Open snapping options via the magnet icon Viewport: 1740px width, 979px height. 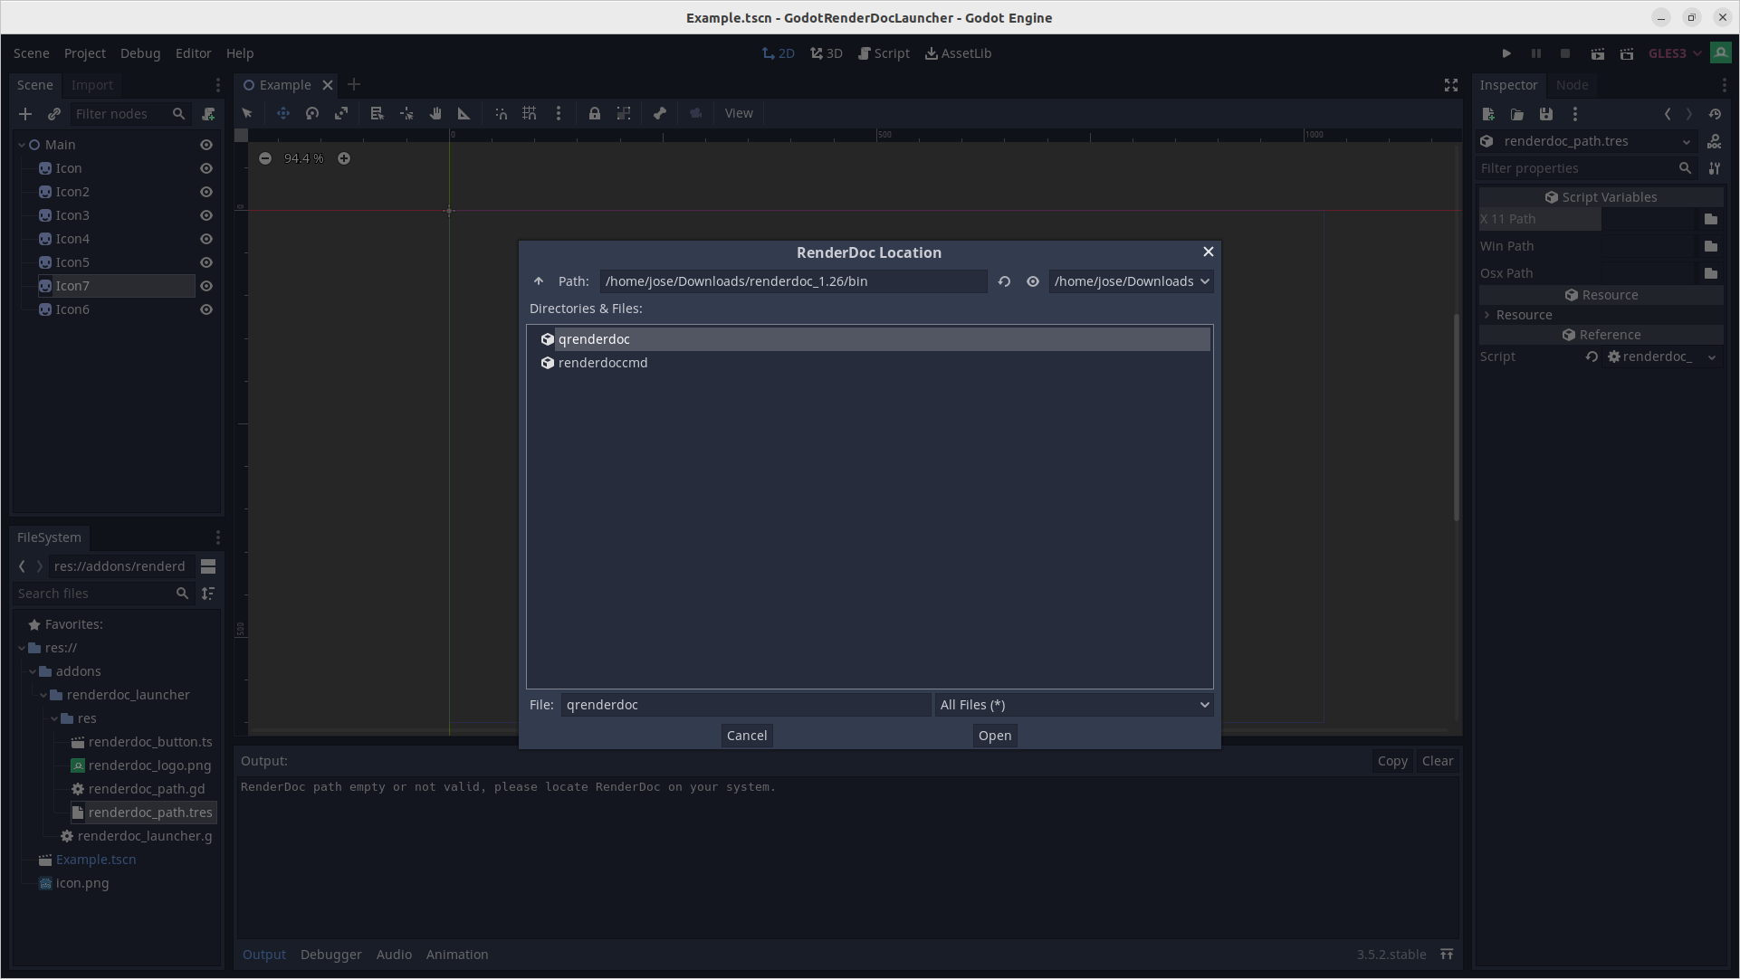coord(501,113)
